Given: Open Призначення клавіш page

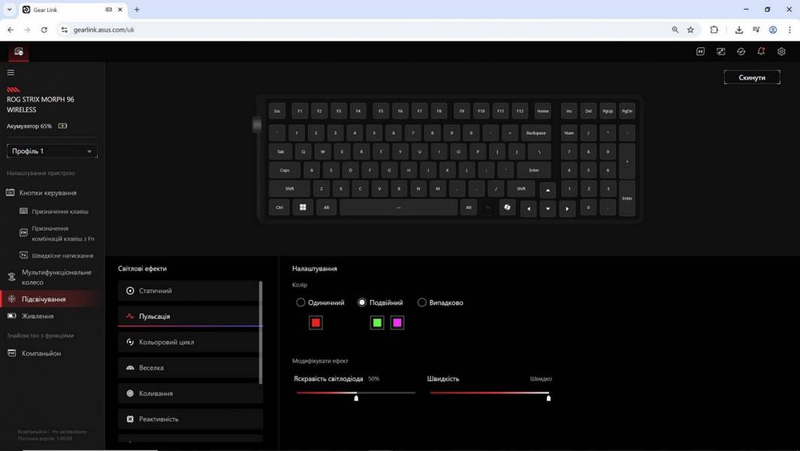Looking at the screenshot, I should [x=60, y=211].
